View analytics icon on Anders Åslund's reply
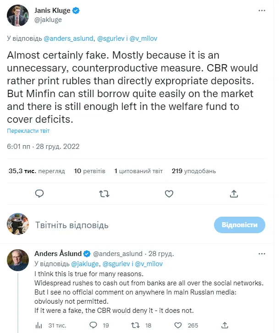The height and width of the screenshot is (333, 280). click(x=39, y=325)
